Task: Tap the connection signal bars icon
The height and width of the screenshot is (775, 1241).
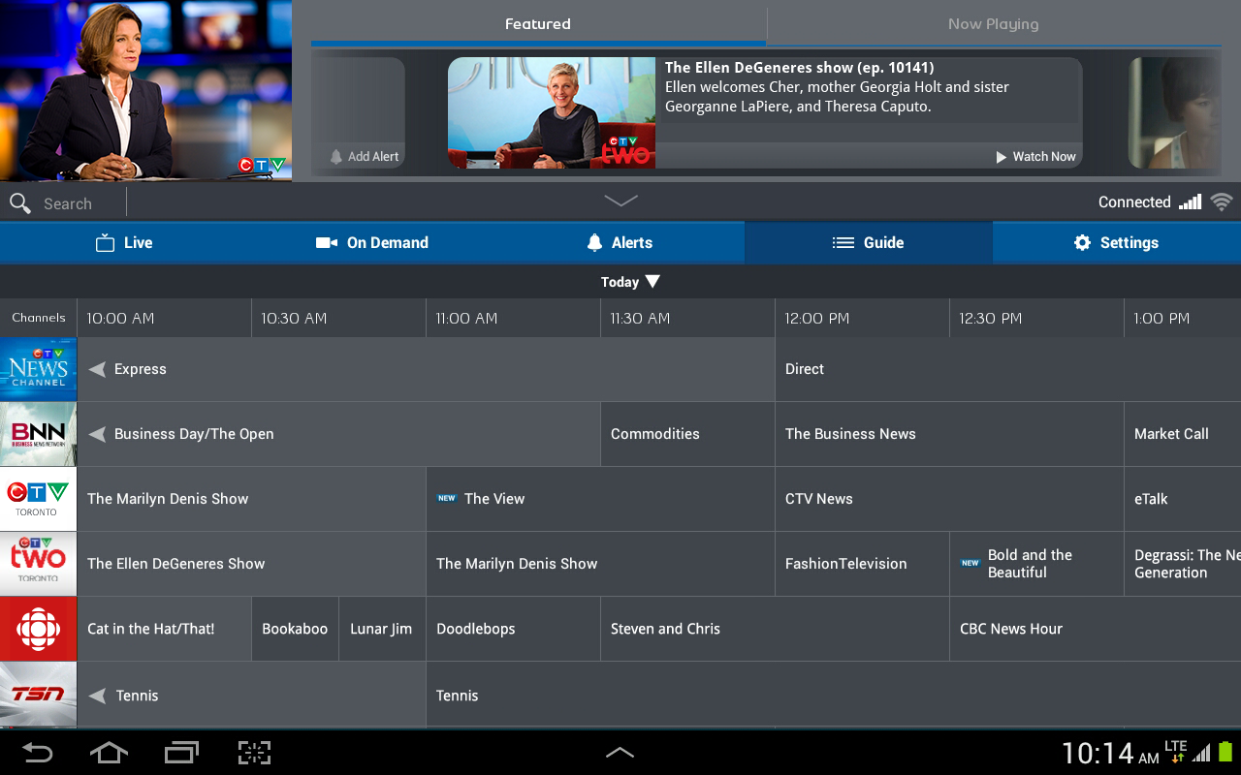Action: coord(1191,202)
